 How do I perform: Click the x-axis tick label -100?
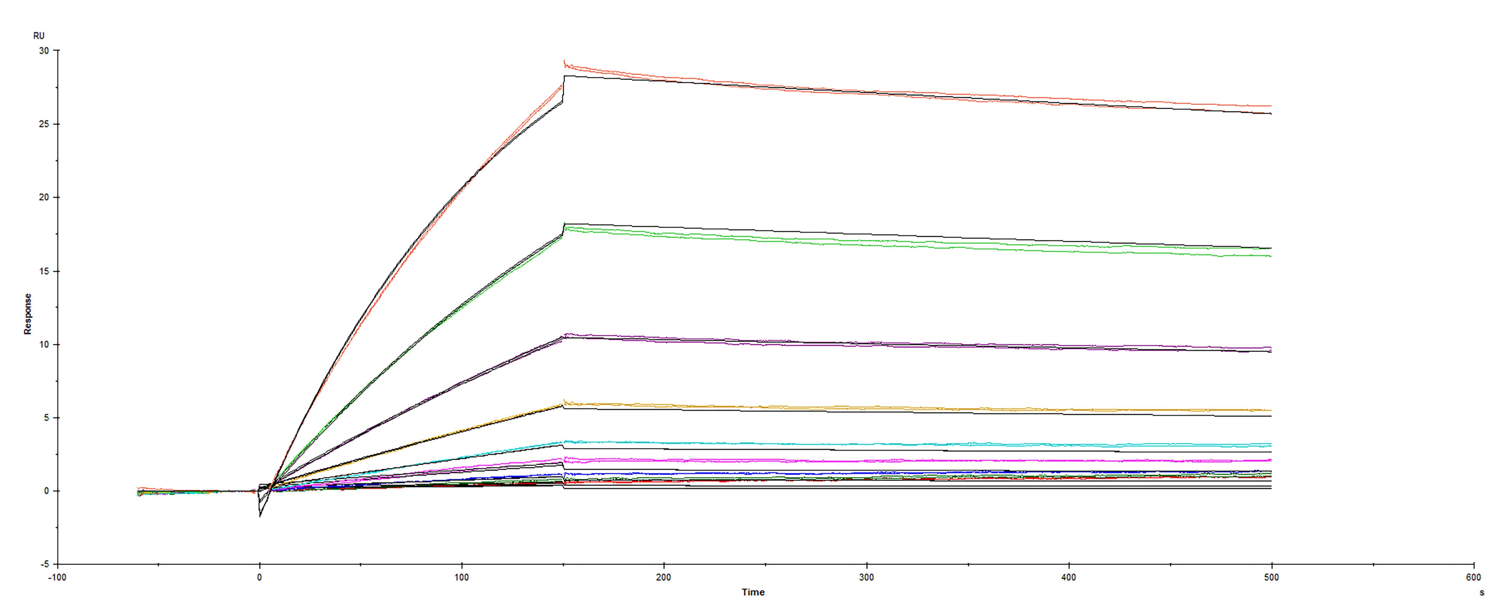[x=57, y=578]
